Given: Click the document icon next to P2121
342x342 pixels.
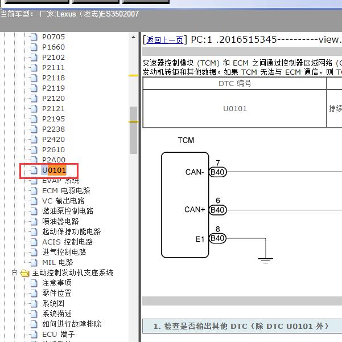Looking at the screenshot, I should pyautogui.click(x=34, y=109).
